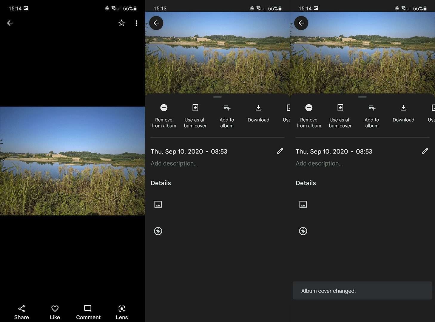Screen dimensions: 435x322
Task: Tap Use as album cover in the right screen
Action: pos(340,116)
